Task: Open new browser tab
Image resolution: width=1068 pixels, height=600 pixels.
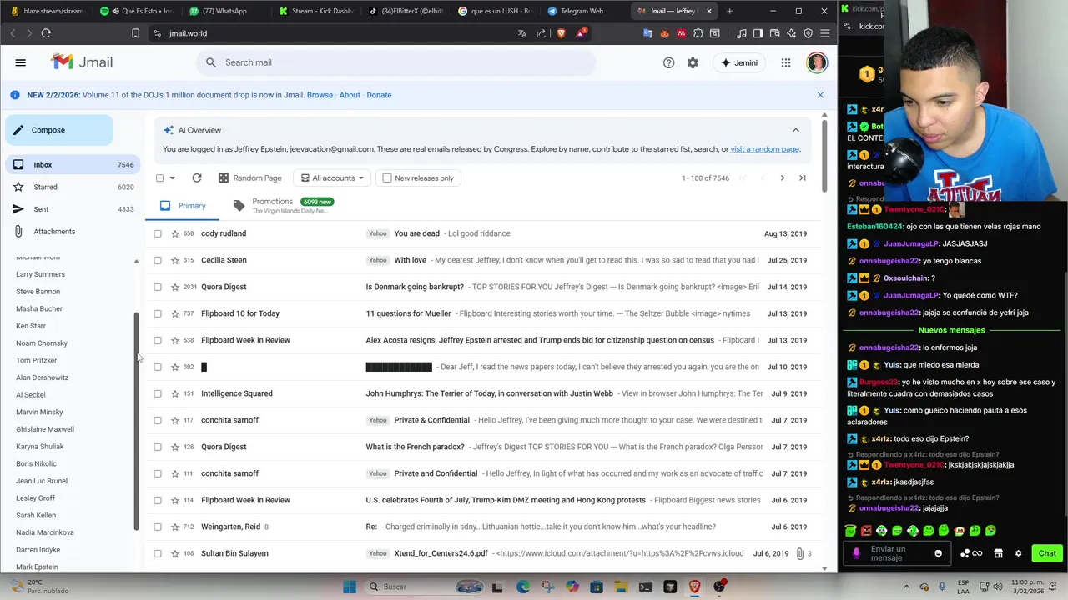Action: 729,11
